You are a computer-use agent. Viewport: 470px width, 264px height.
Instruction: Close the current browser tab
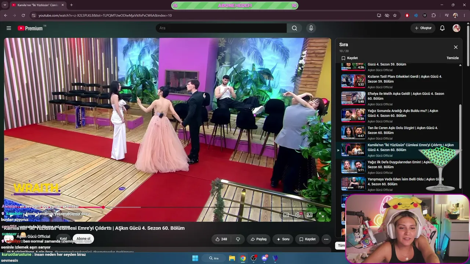tap(62, 5)
